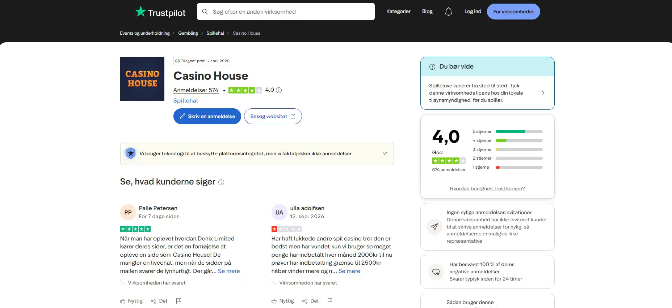Click 'Besøg websitet' button

pos(273,116)
